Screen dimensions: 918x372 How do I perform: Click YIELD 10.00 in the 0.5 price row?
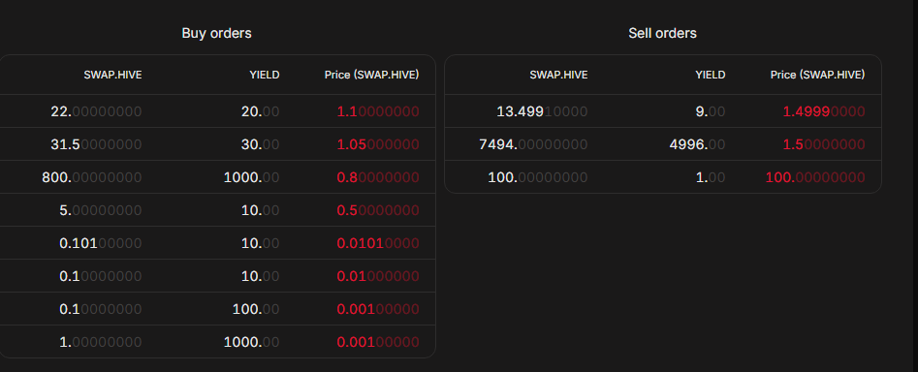[261, 210]
